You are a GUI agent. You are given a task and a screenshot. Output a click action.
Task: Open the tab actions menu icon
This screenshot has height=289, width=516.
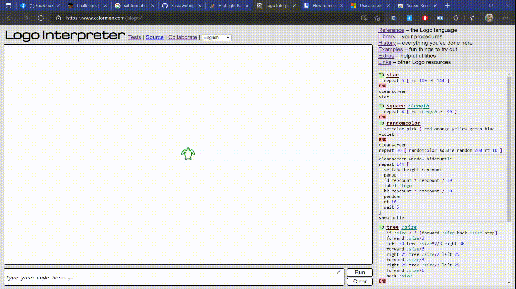[8, 6]
